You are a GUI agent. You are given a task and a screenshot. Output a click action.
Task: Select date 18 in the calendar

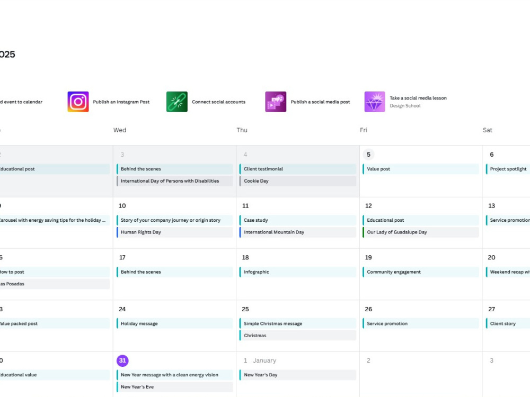pos(245,258)
